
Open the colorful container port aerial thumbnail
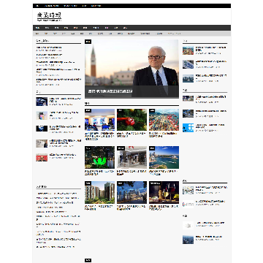click(164, 120)
